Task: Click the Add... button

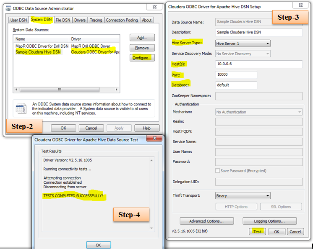Action: click(x=142, y=38)
